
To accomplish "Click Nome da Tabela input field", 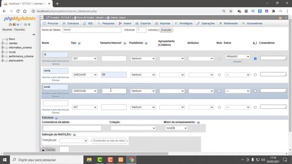I will tap(92, 30).
